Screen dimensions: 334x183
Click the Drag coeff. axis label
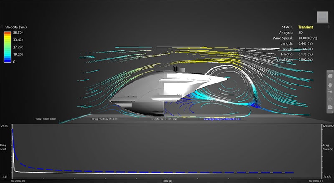click(x=3, y=147)
